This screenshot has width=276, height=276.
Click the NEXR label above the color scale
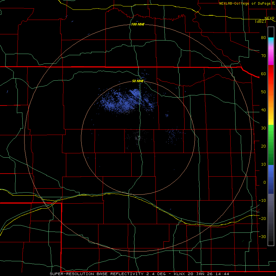(269, 18)
